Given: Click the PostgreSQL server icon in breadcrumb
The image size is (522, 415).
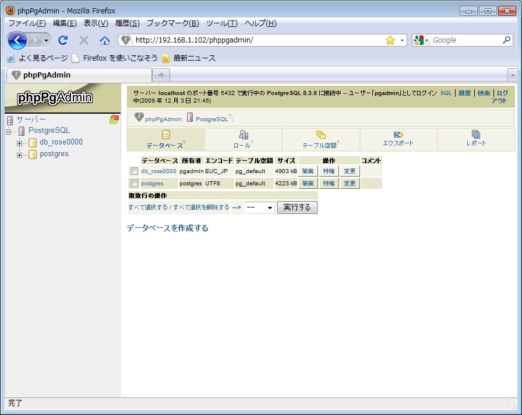Looking at the screenshot, I should point(190,117).
